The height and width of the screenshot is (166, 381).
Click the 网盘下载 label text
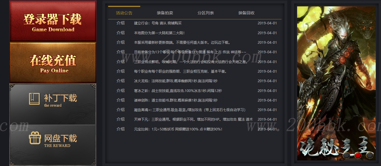click(60, 138)
